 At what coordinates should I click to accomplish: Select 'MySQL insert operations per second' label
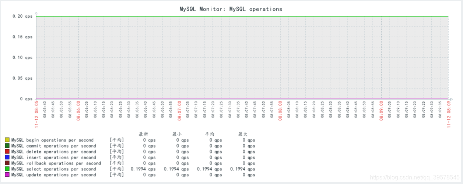click(54, 158)
